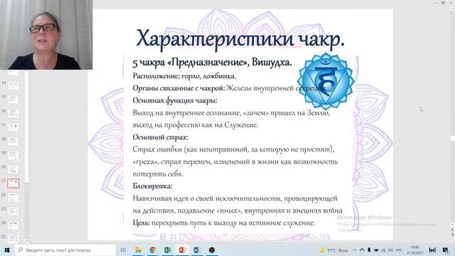The image size is (455, 256).
Task: Click the label 'Основная функция чакры:'
Action: click(x=175, y=100)
